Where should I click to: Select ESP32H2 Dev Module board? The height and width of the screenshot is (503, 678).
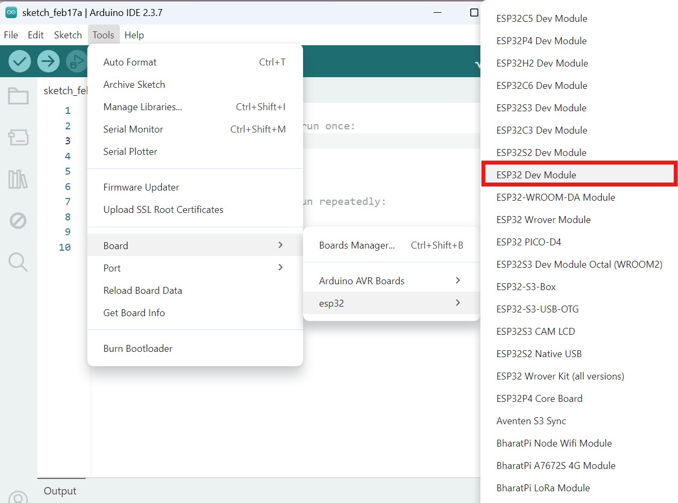tap(579, 63)
